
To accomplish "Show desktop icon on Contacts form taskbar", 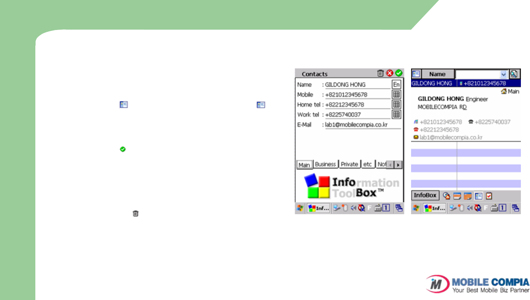I will click(399, 208).
